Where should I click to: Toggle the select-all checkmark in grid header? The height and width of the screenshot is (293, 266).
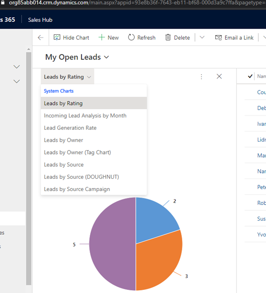(x=251, y=76)
